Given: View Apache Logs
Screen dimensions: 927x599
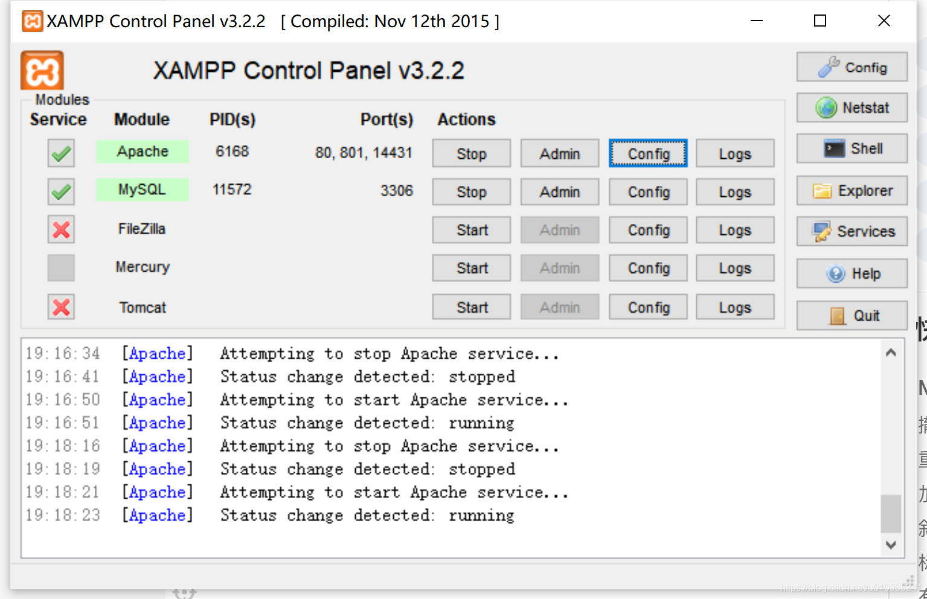Looking at the screenshot, I should coord(735,153).
